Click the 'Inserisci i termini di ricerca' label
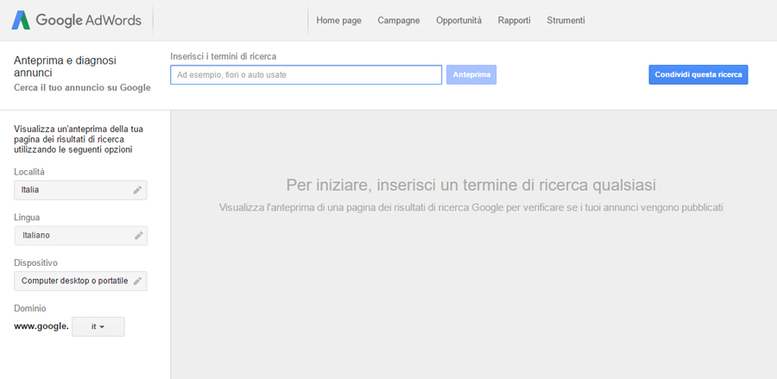Screen dimensions: 777x379 224,56
